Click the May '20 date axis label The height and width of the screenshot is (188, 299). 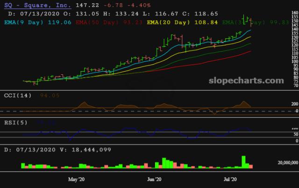(x=76, y=179)
